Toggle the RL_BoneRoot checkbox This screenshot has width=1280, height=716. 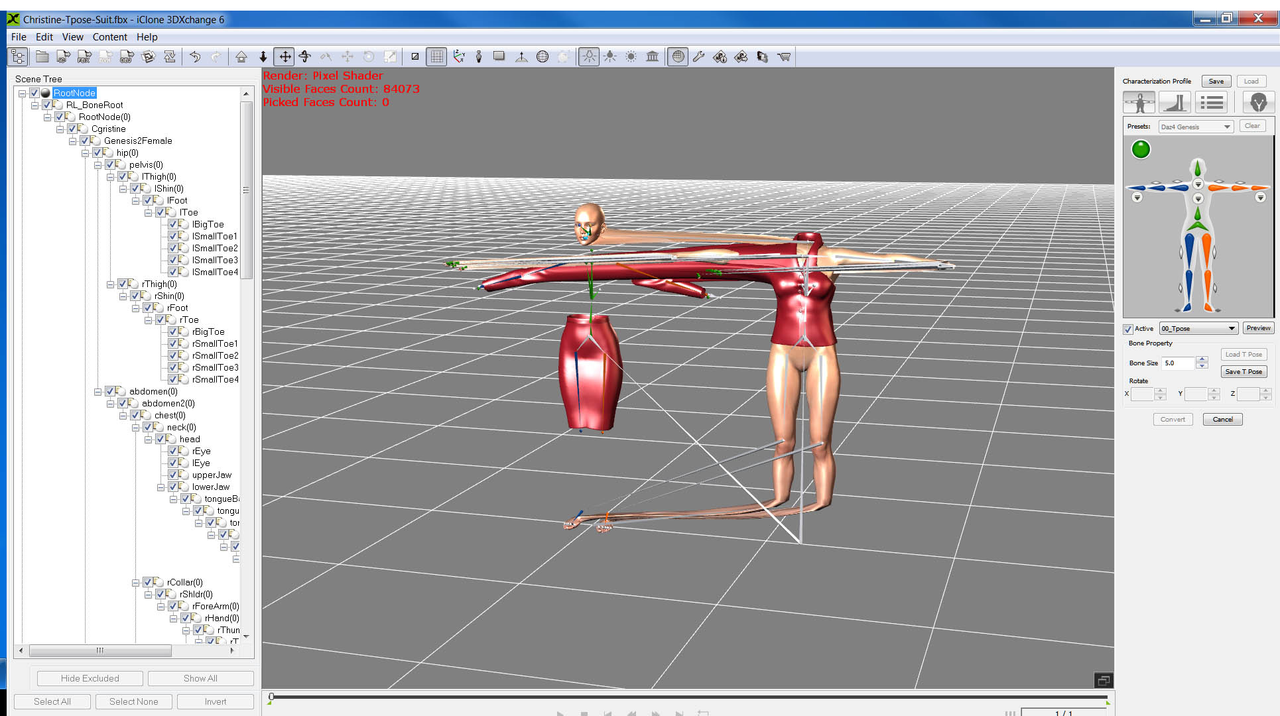[47, 105]
